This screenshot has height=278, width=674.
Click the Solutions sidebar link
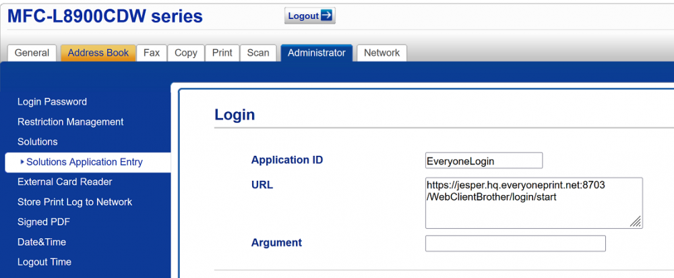(37, 142)
